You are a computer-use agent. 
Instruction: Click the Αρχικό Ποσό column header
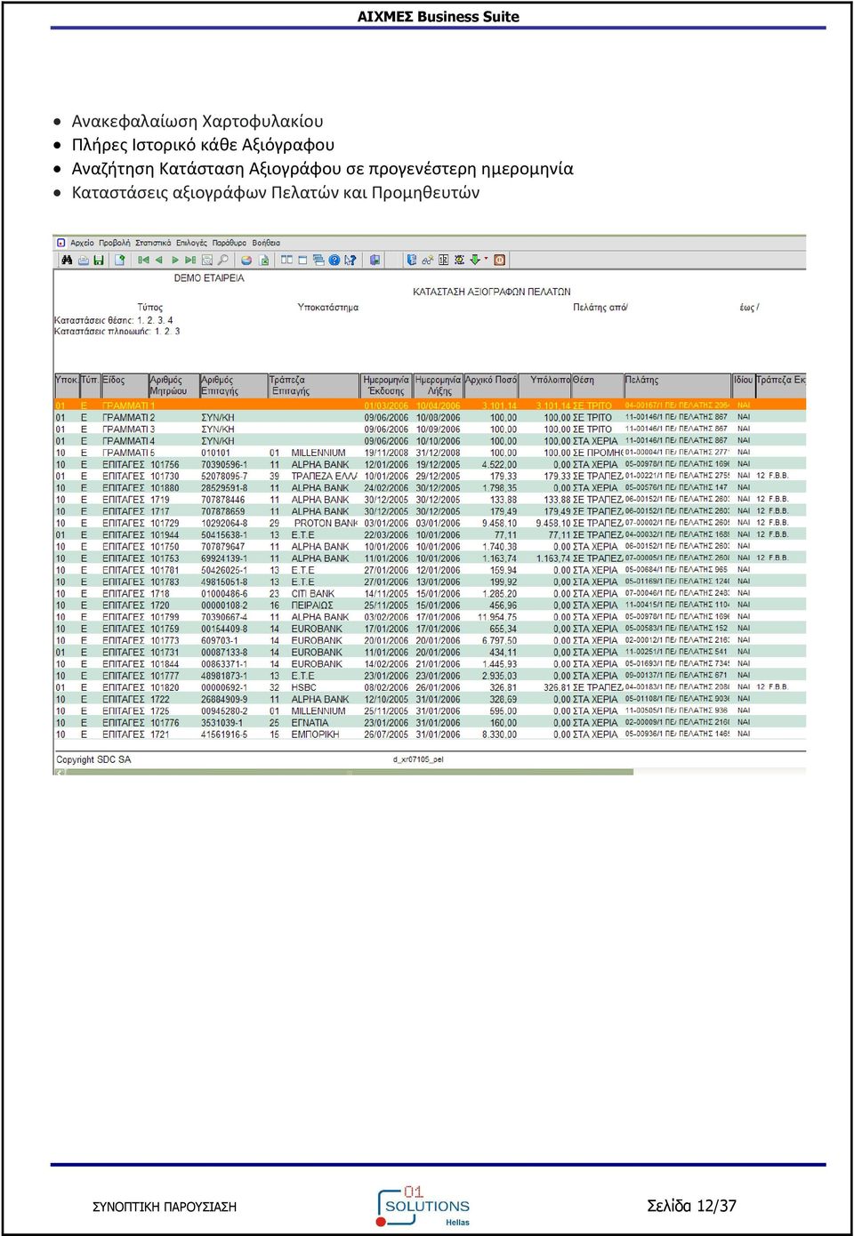coord(491,385)
